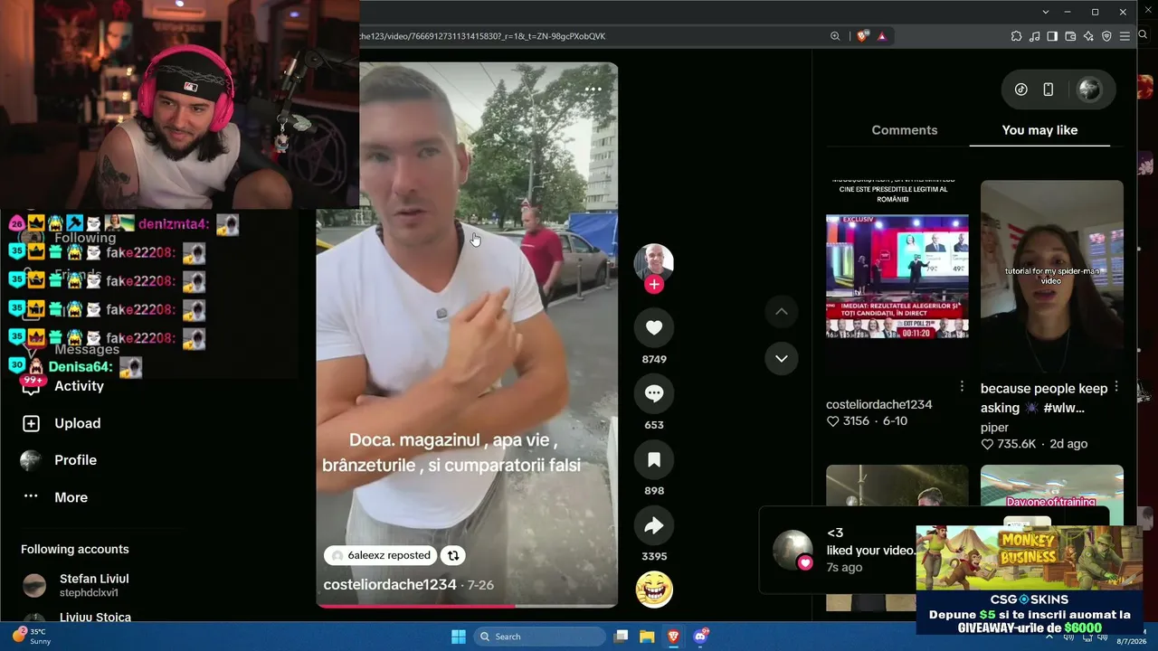Open the browser hamburger menu

tap(1125, 36)
